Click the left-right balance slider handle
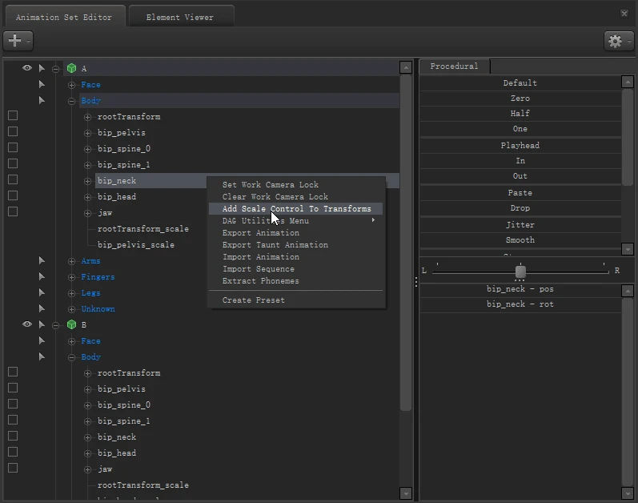 coord(520,272)
